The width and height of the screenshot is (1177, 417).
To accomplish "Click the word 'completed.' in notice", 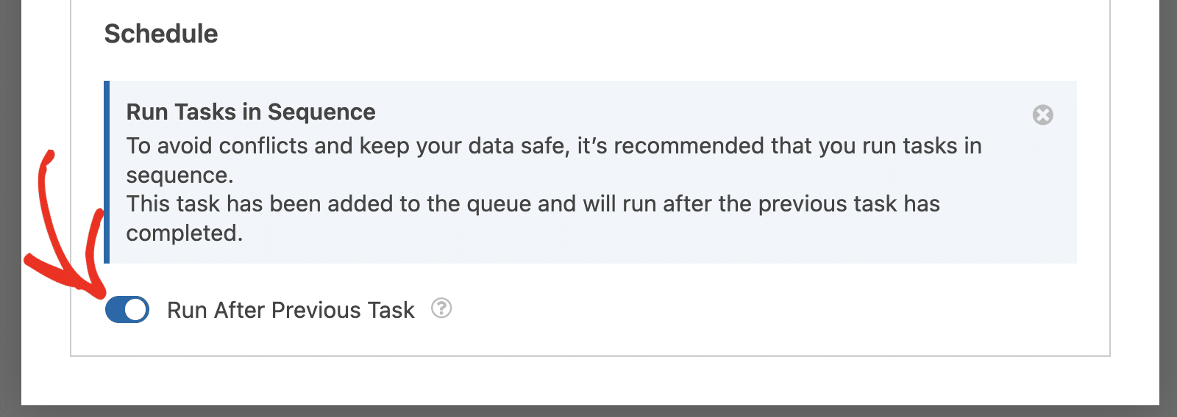I will (184, 233).
